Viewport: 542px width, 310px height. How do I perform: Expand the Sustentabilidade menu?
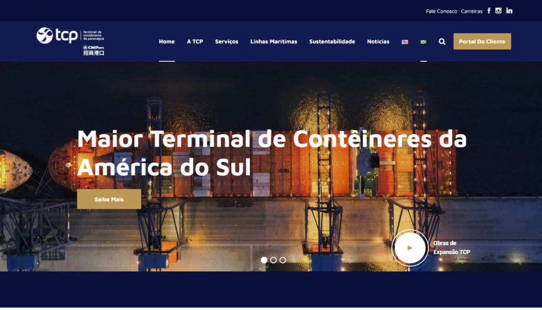click(x=332, y=41)
